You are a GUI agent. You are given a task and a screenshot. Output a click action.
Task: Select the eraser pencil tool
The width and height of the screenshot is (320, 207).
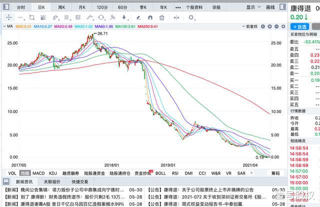tap(138, 18)
